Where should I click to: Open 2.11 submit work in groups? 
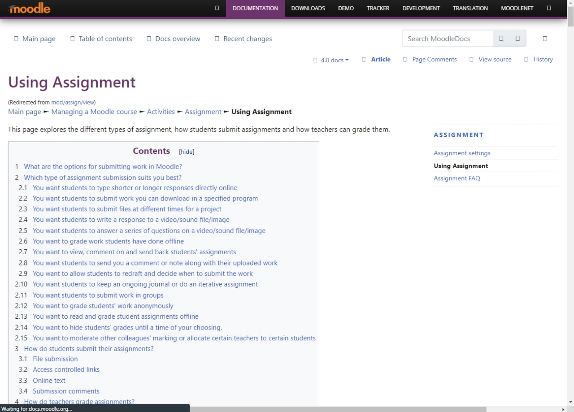[98, 295]
